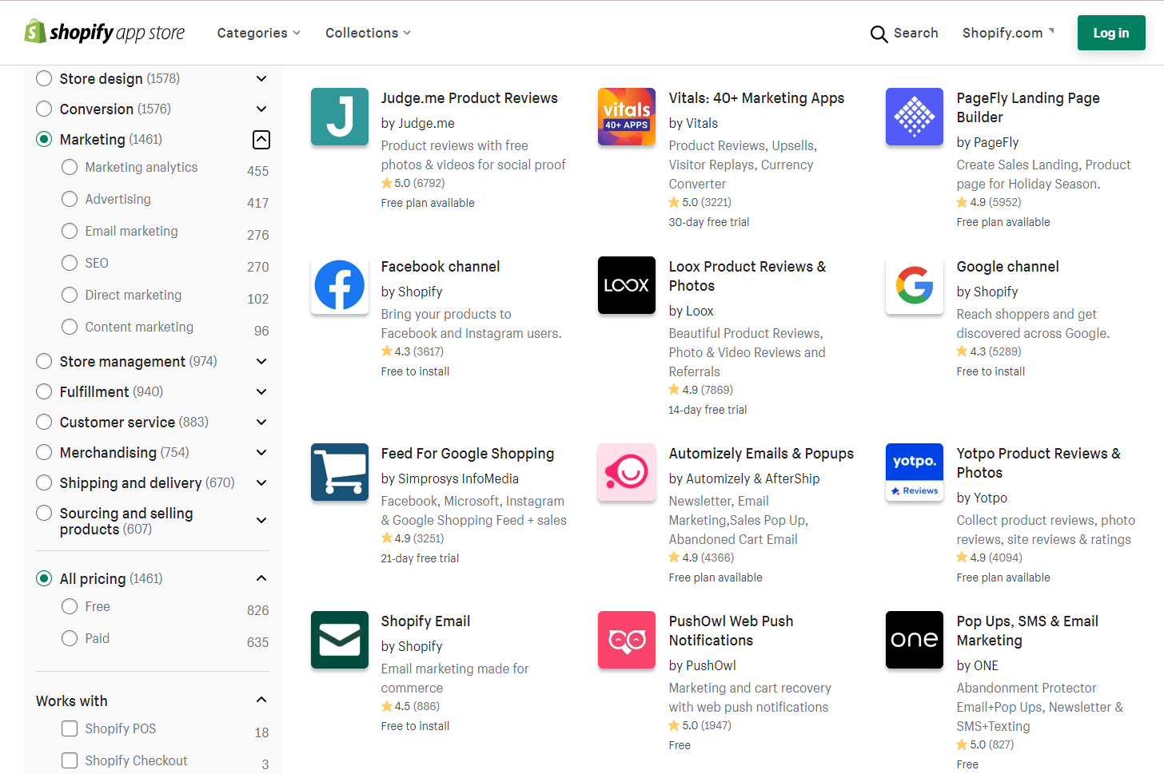Click Judge.me 5.0 star rating
This screenshot has width=1164, height=774.
click(413, 183)
